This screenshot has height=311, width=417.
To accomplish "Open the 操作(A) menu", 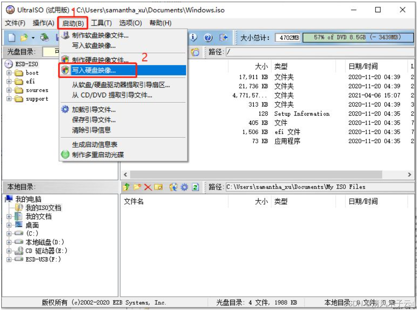I will 43,23.
